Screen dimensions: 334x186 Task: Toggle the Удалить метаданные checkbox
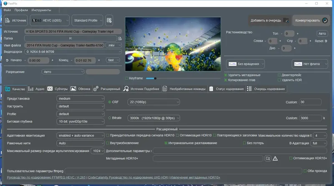[226, 75]
